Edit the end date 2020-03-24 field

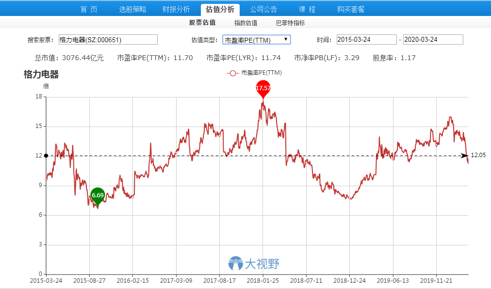pos(433,39)
